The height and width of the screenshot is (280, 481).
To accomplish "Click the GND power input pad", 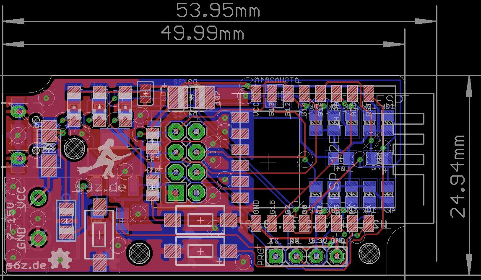I will coord(39,238).
